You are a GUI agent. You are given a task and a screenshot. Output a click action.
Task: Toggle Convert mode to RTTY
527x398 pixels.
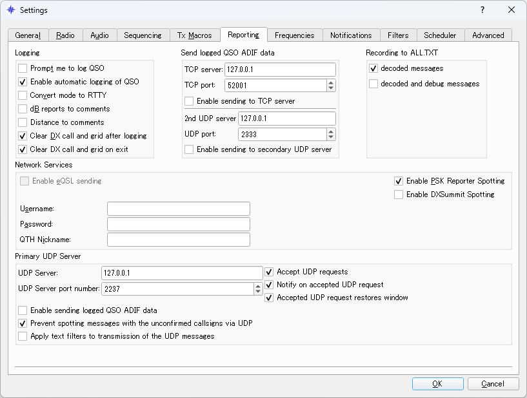pyautogui.click(x=23, y=95)
